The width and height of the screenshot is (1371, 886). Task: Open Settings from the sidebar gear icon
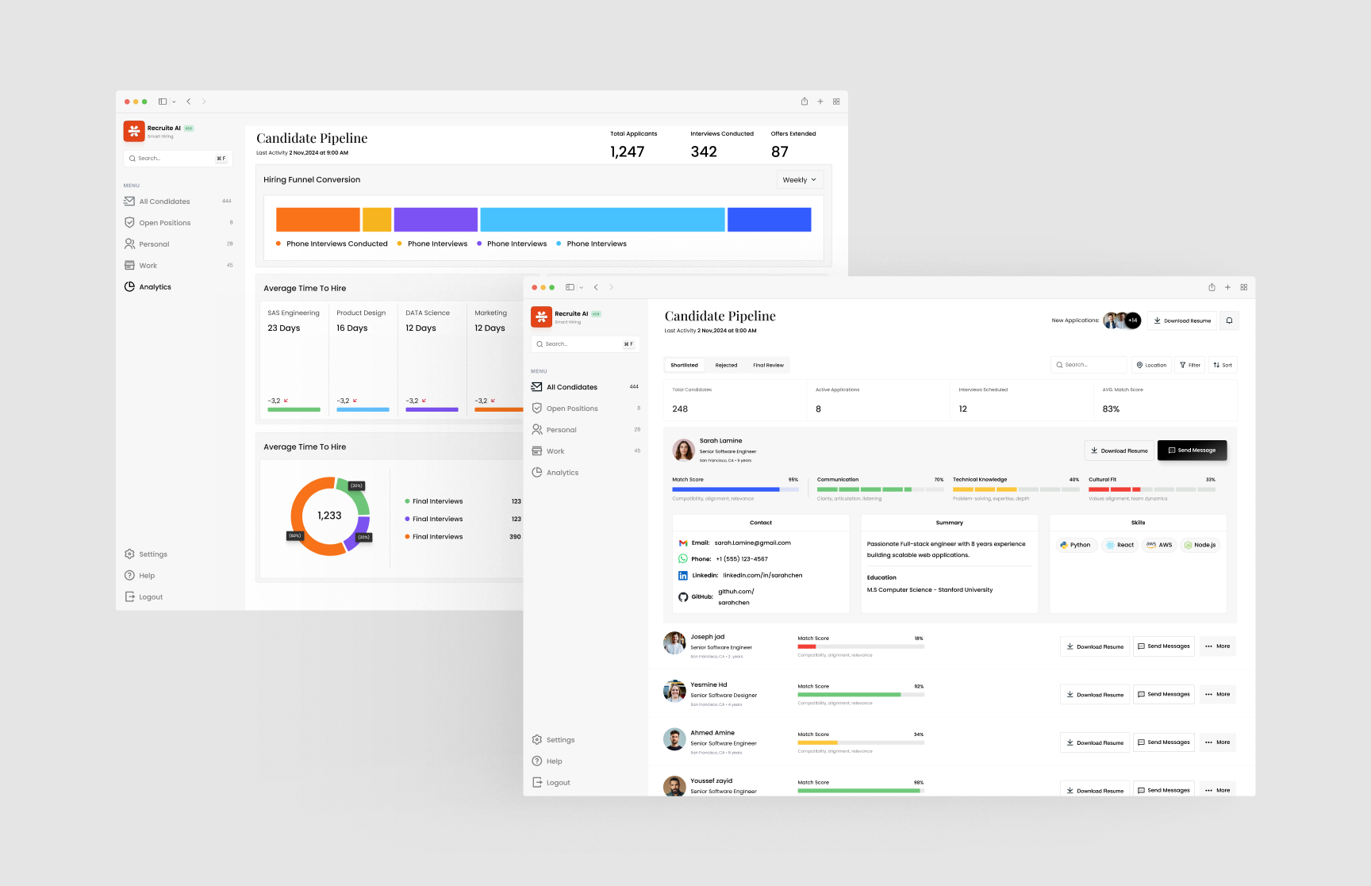(x=537, y=739)
